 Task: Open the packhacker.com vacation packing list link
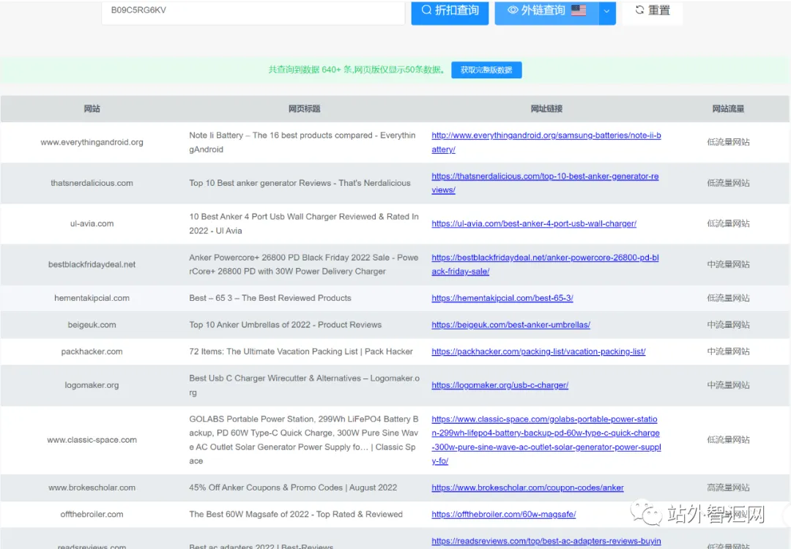pos(538,351)
